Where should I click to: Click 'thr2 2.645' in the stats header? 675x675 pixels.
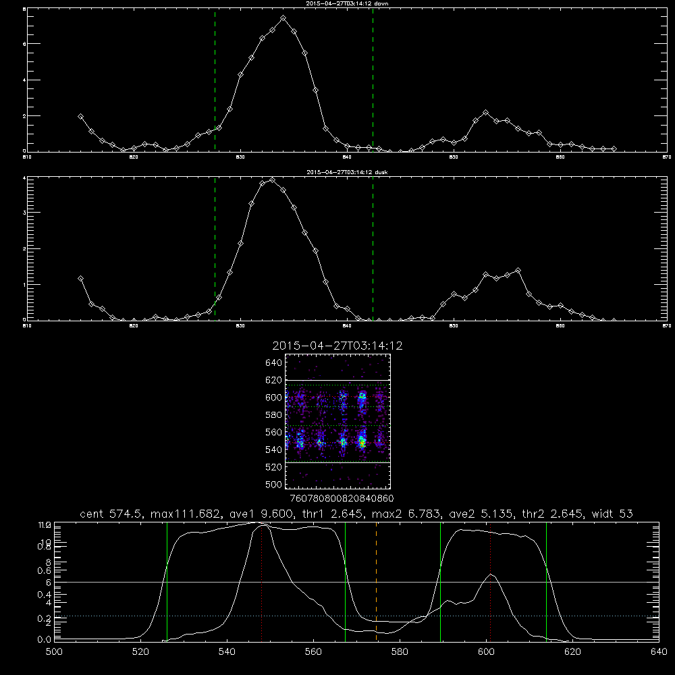click(x=553, y=514)
